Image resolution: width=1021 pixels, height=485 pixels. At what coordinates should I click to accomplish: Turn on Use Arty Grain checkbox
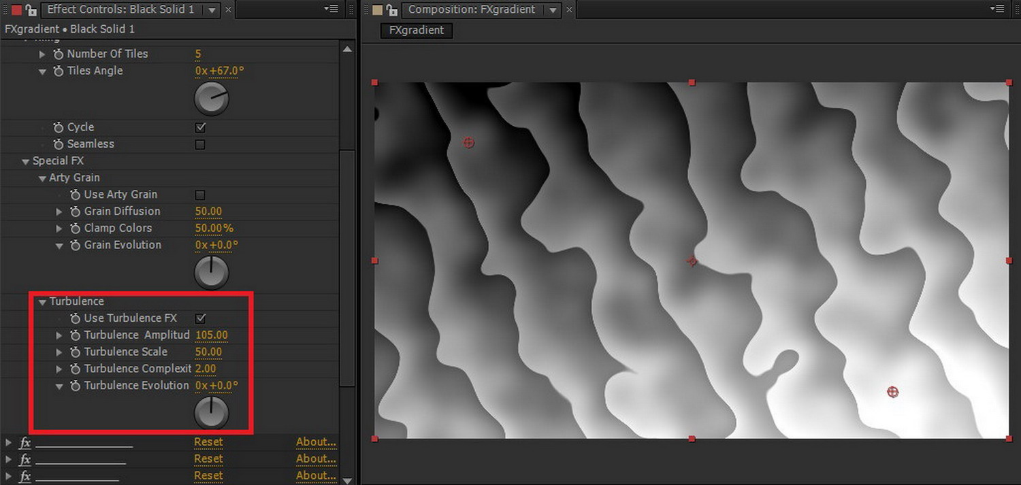pos(200,195)
